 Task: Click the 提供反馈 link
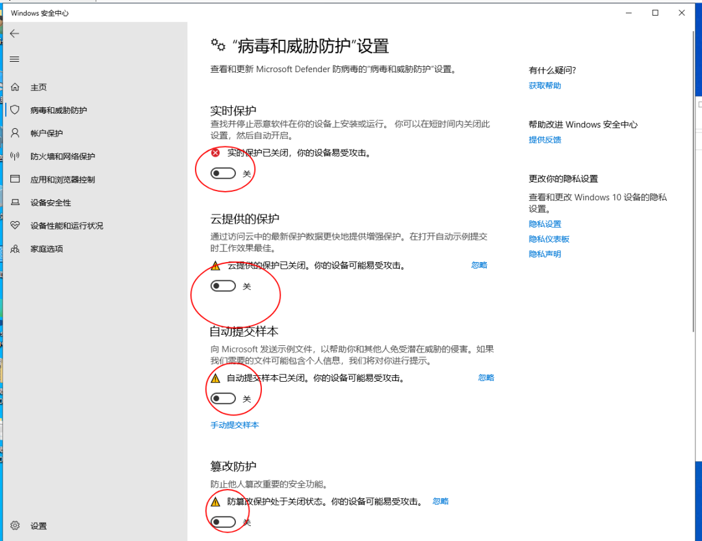point(545,140)
